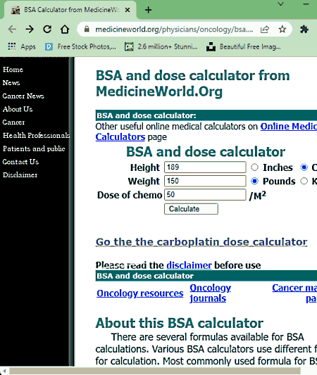
Task: Select the Centimeters radio button next to Inches
Action: click(304, 167)
